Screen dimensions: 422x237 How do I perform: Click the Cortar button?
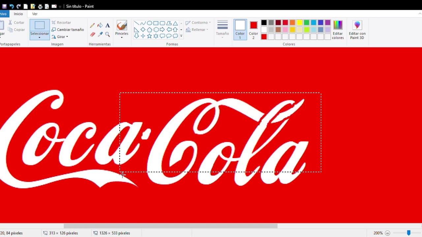pos(16,23)
